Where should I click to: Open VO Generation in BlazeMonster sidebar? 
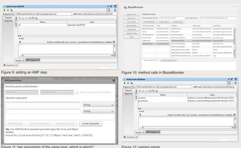point(132,22)
